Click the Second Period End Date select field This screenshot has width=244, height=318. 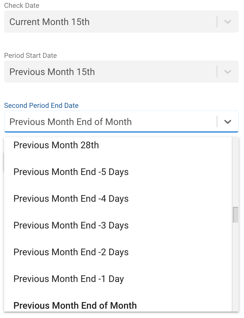click(x=110, y=122)
